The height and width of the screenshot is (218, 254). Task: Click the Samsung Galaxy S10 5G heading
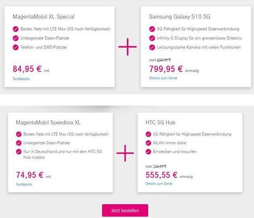coord(179,16)
